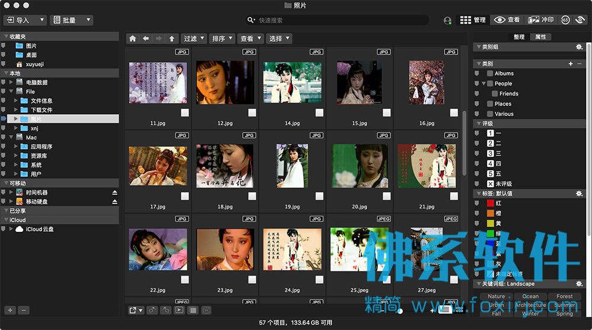Switch to 冲印 print mode

[540, 20]
